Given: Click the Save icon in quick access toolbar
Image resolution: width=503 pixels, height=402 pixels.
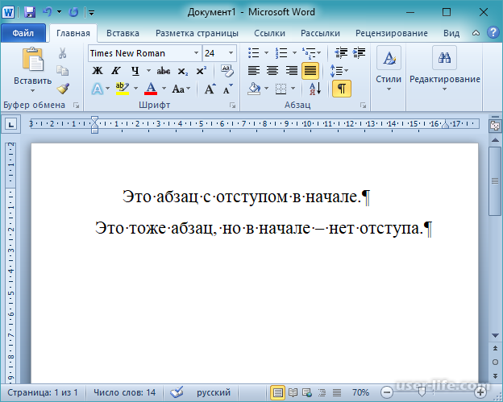Looking at the screenshot, I should click(30, 12).
